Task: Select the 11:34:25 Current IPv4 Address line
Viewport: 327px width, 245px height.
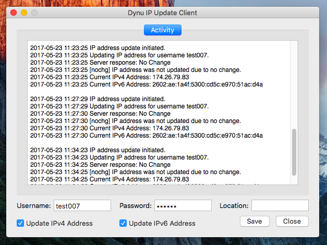Action: coord(110,179)
